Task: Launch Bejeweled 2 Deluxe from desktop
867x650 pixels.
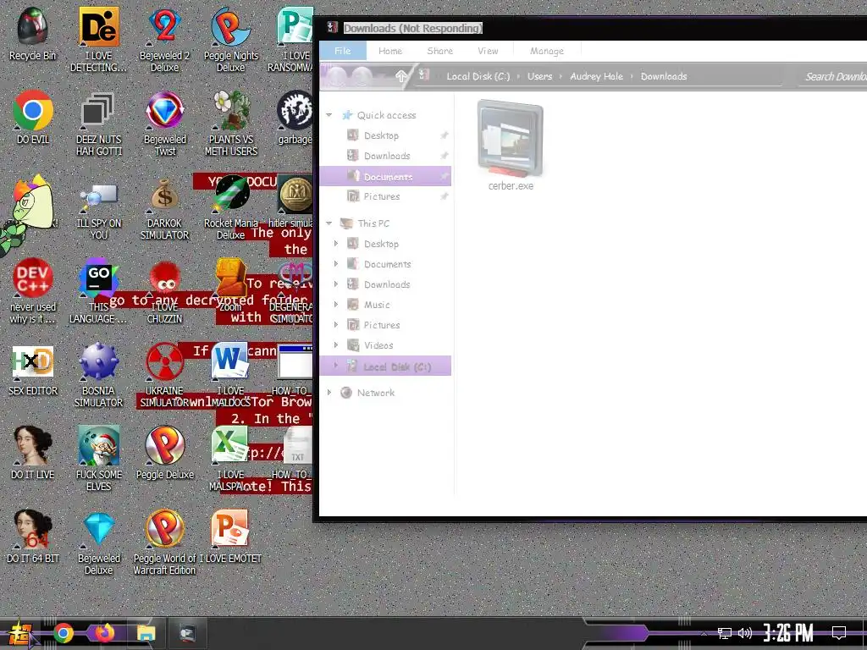Action: click(x=165, y=40)
